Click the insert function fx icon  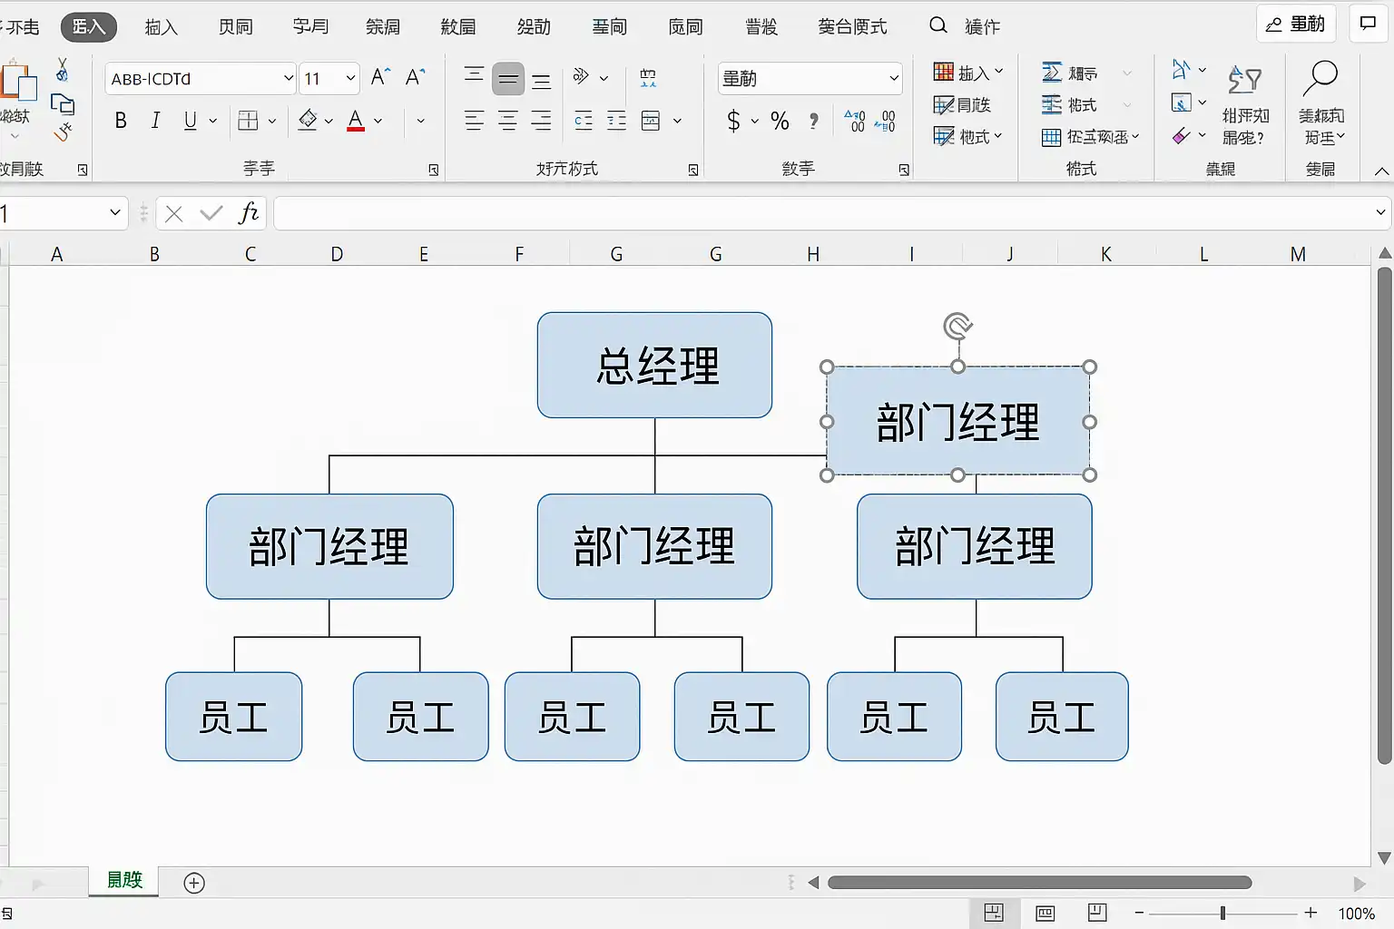(248, 213)
